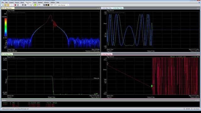Image resolution: width=201 pixels, height=113 pixels.
Task: Open the Color Normal dropdown
Action: [x=62, y=5]
